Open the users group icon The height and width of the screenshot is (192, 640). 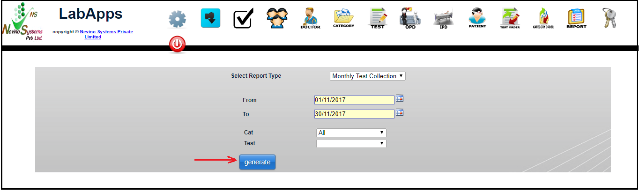[277, 18]
